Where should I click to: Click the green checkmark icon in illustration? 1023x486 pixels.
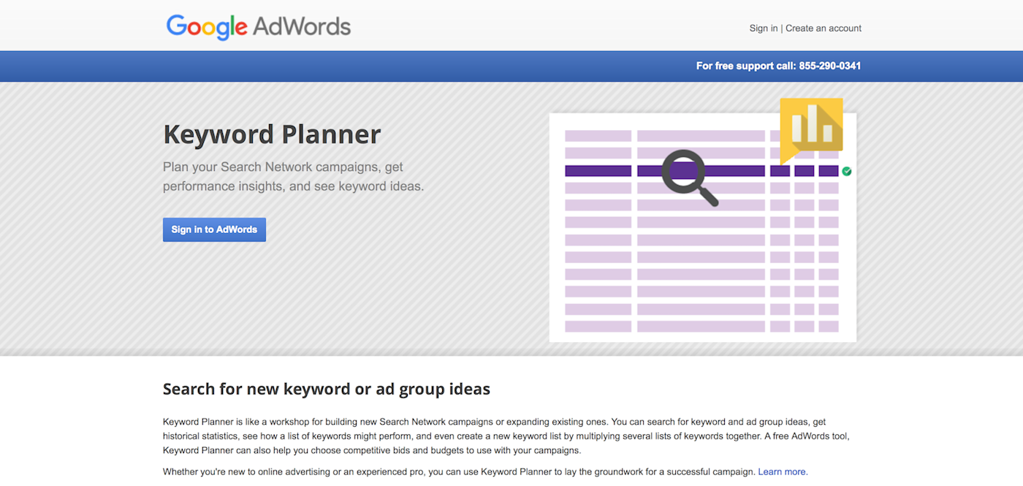coord(846,171)
